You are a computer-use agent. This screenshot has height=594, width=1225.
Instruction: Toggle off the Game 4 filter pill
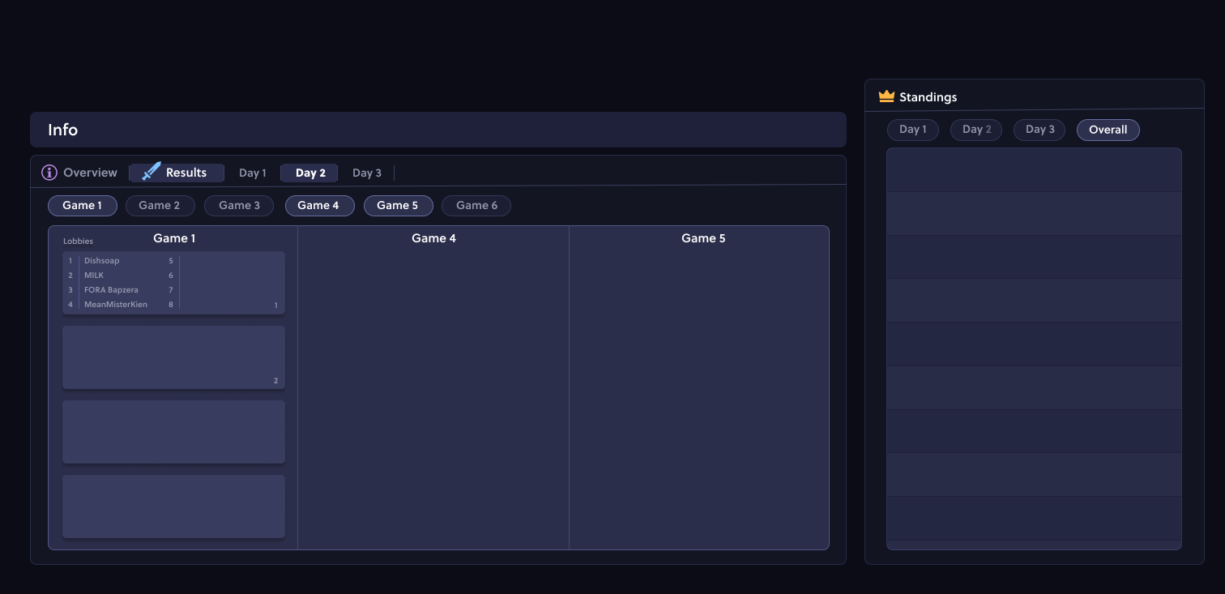pyautogui.click(x=319, y=206)
